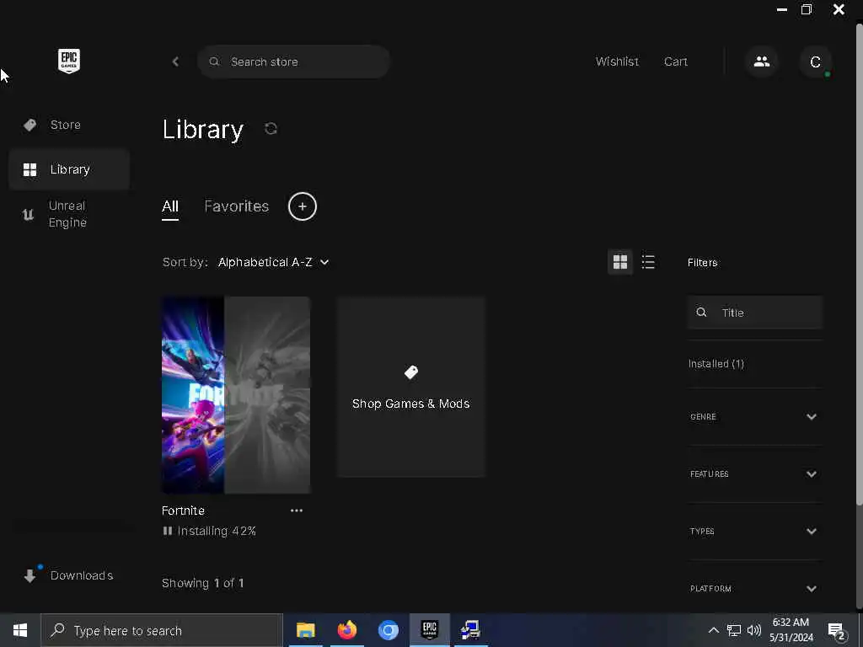Click the search magnifier in Search store

point(214,61)
